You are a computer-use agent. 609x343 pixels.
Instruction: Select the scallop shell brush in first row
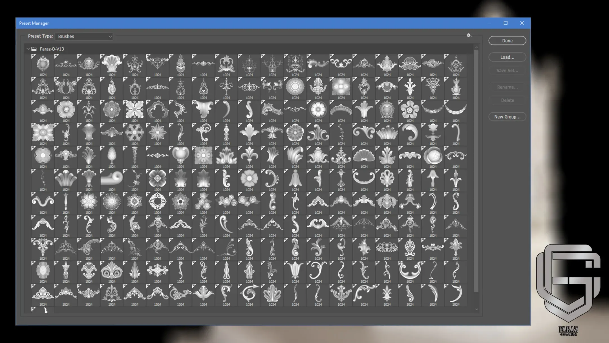[112, 64]
